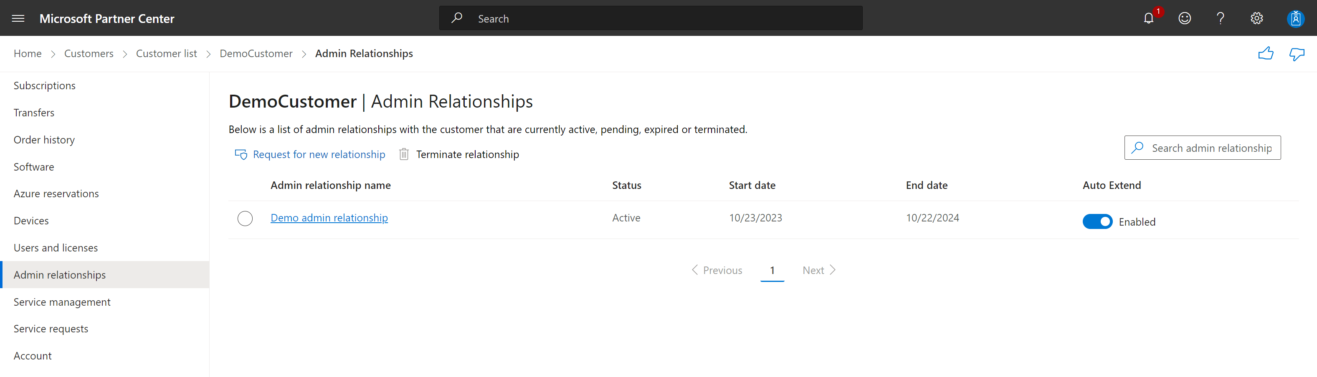Click the thumbs down icon

(1297, 54)
